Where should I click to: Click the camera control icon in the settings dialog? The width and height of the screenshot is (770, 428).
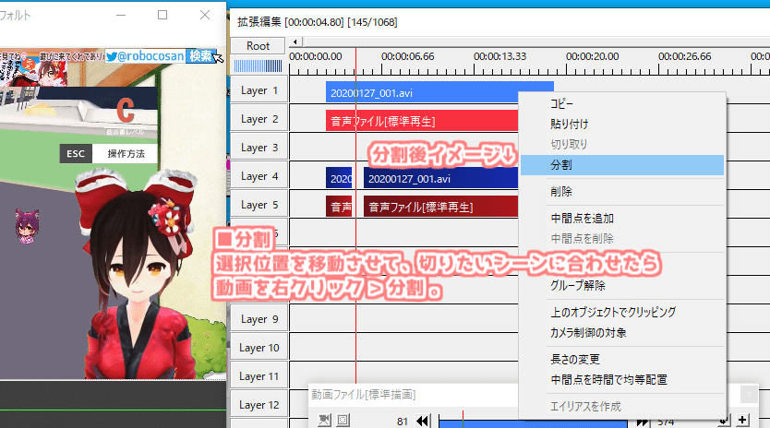(x=324, y=420)
